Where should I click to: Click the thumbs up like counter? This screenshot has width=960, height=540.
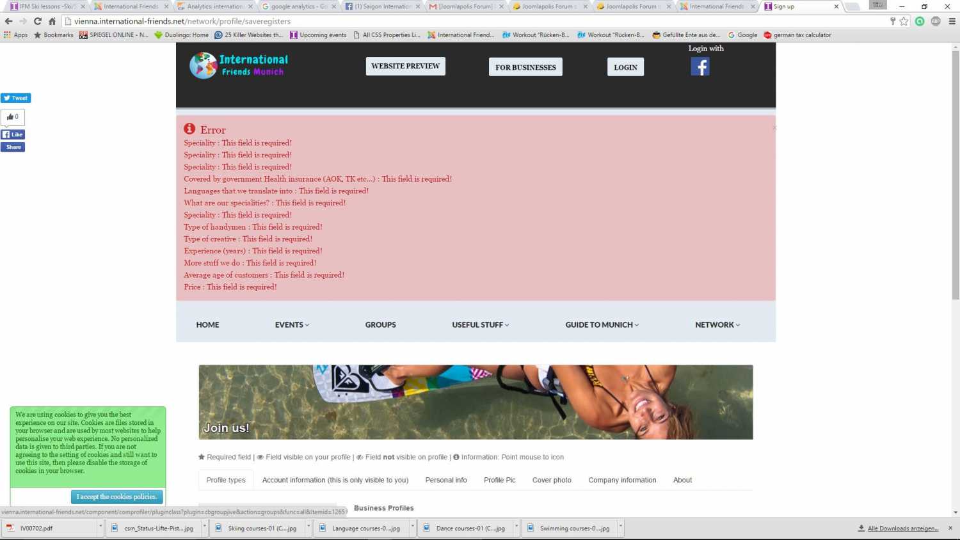click(x=13, y=117)
